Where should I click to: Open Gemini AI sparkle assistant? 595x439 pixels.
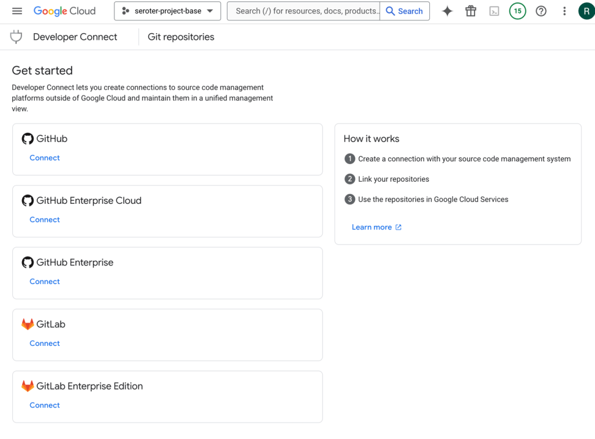coord(447,11)
